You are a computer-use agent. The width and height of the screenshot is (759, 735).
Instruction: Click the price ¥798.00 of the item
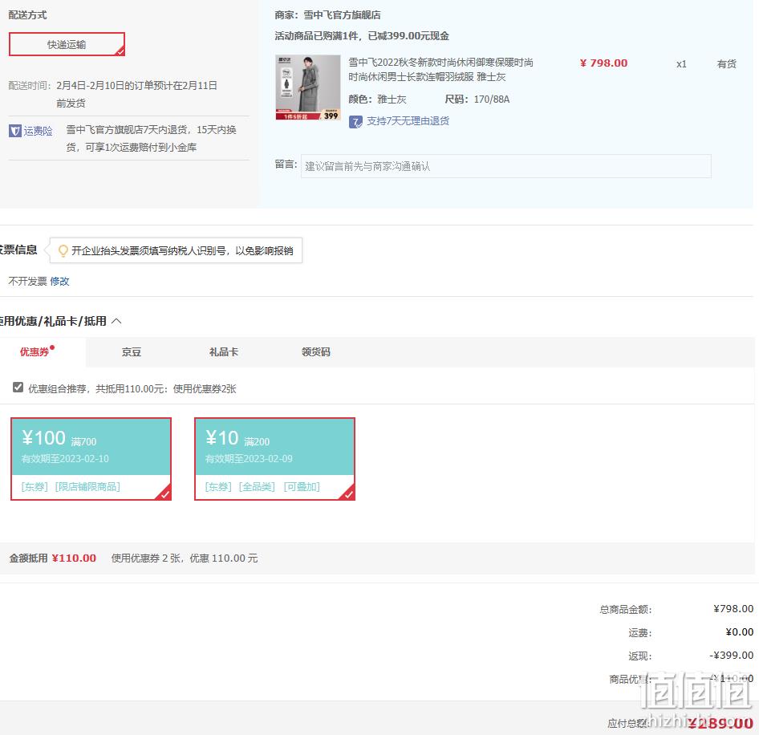pos(603,63)
